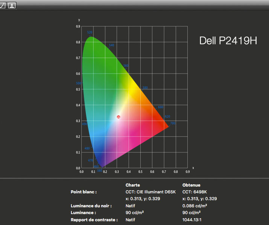Click the '600' wavelength label on diagram
Screen dimensions: 269x225
tap(161, 107)
